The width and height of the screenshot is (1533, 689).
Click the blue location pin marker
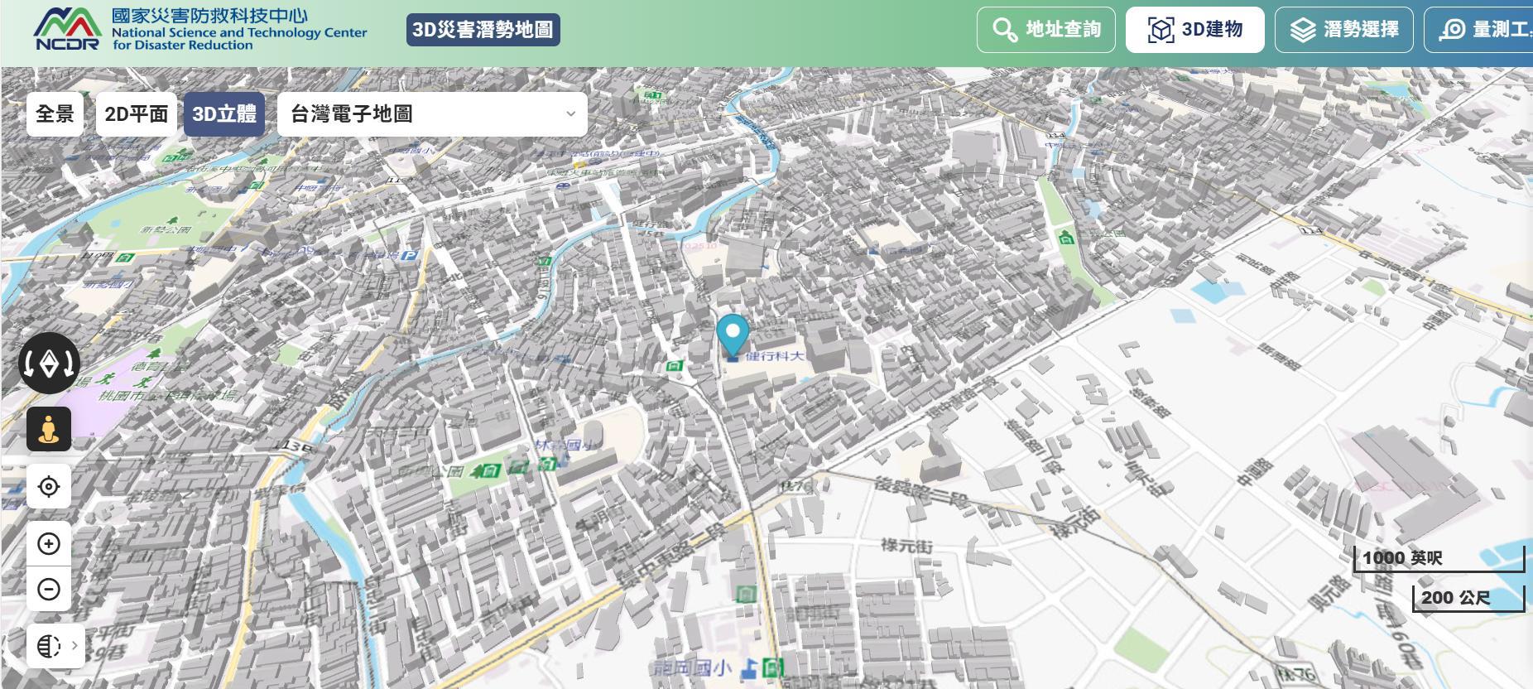click(733, 335)
